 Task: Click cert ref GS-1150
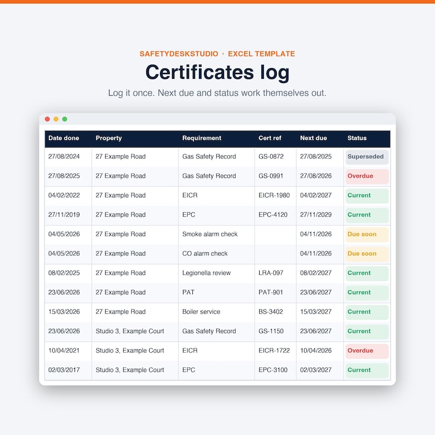pos(271,331)
